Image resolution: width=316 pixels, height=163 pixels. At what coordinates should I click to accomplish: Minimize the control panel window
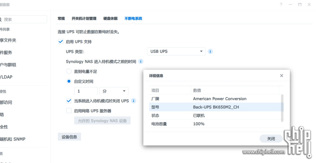pos(291,5)
